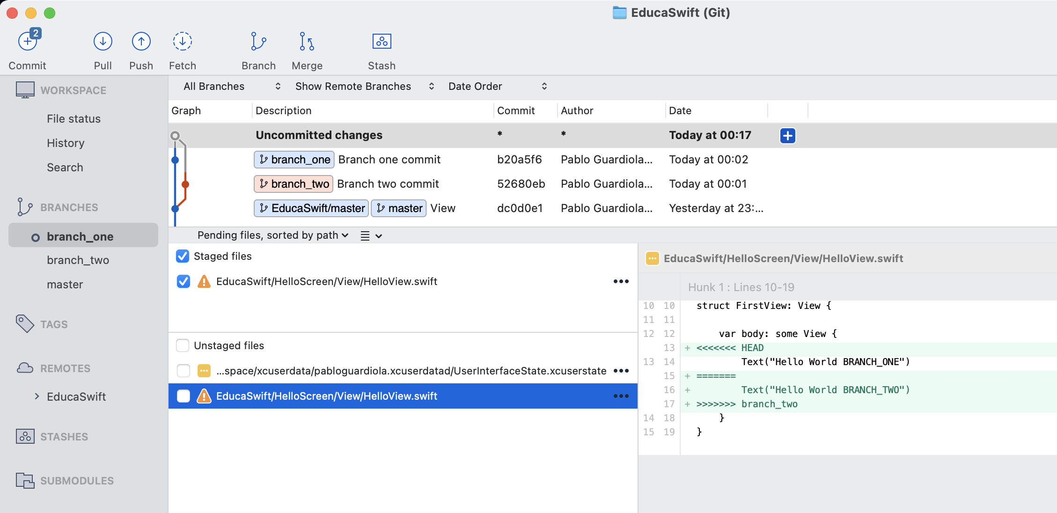Open options for the UserInterfaceState.xcuserstate file

(x=621, y=371)
